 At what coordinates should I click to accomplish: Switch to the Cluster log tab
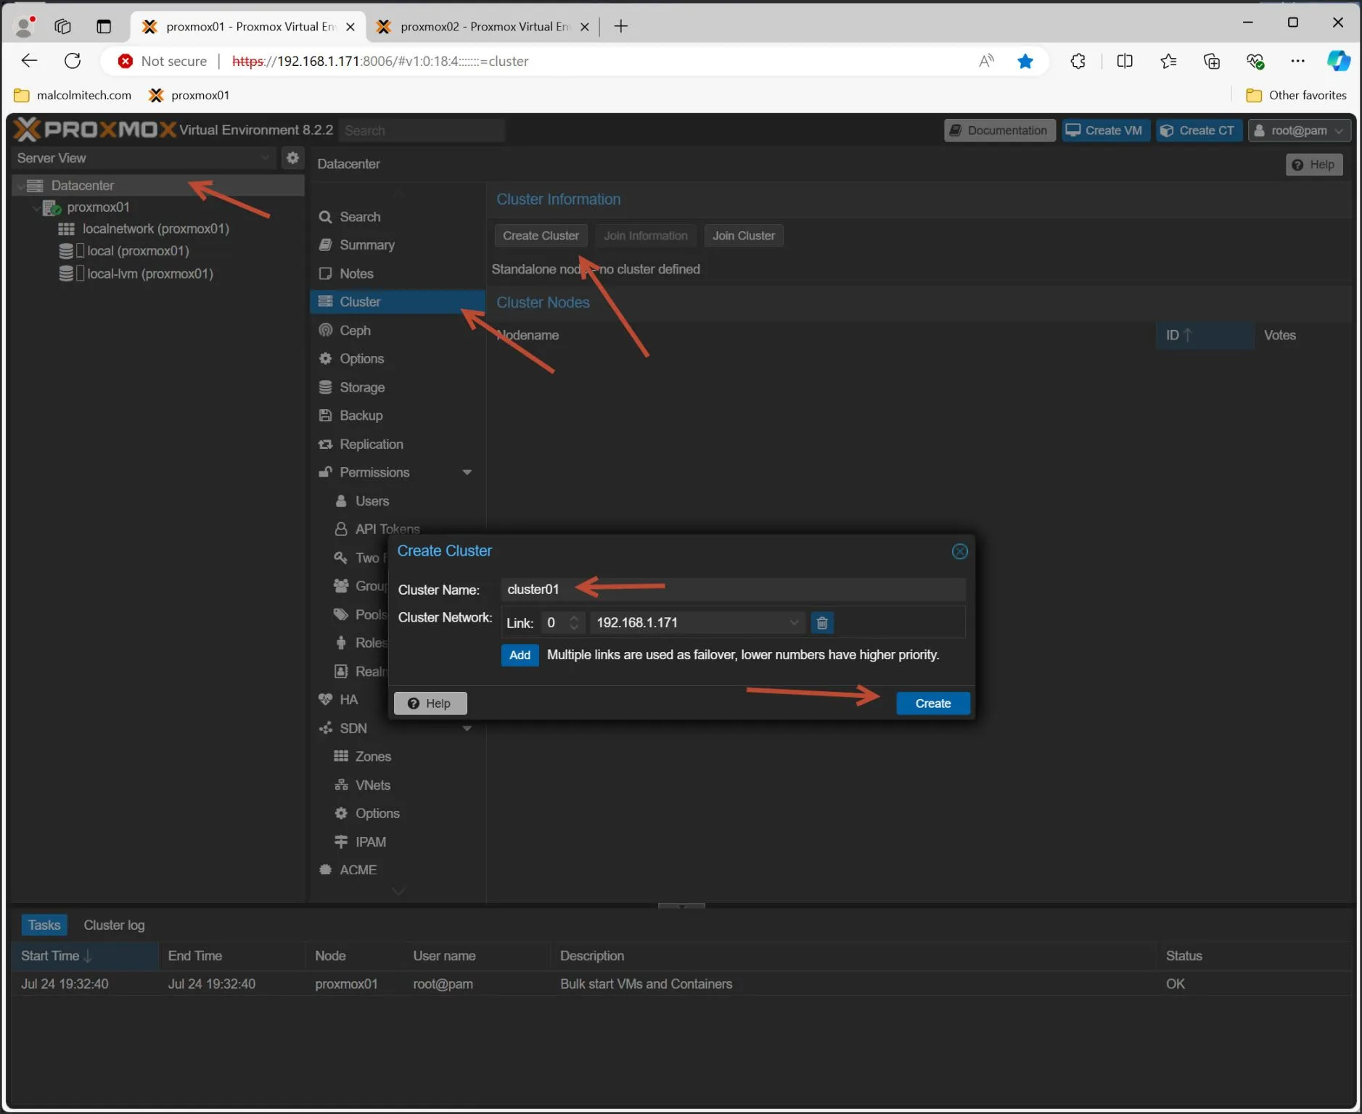(x=113, y=924)
